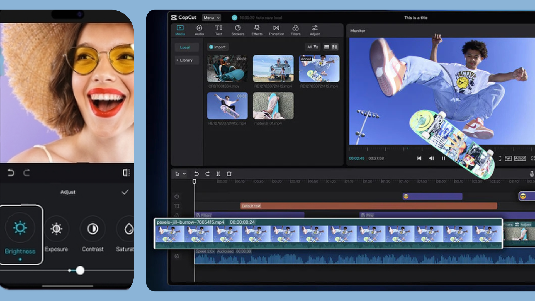Click the undo icon above the timeline
535x301 pixels.
[x=196, y=174]
